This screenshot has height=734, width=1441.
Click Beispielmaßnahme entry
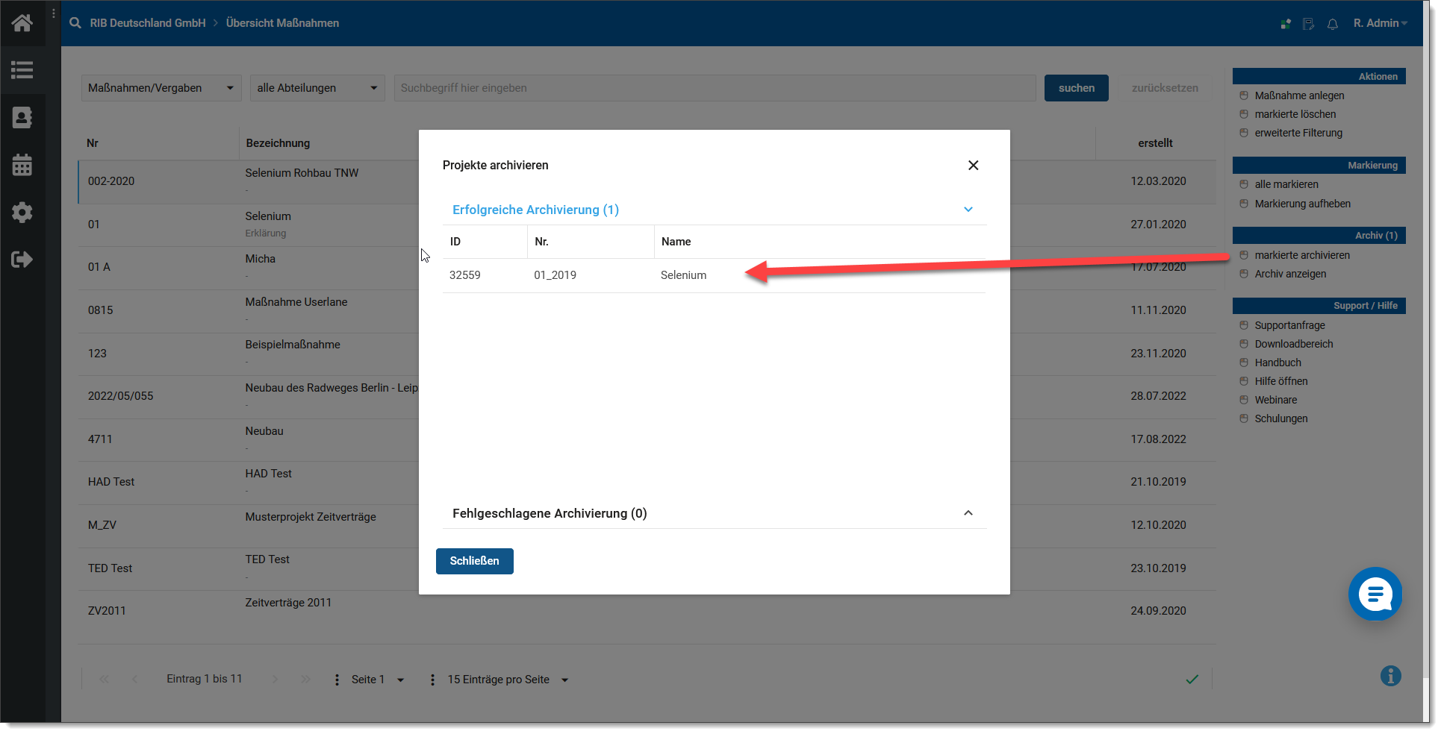293,345
